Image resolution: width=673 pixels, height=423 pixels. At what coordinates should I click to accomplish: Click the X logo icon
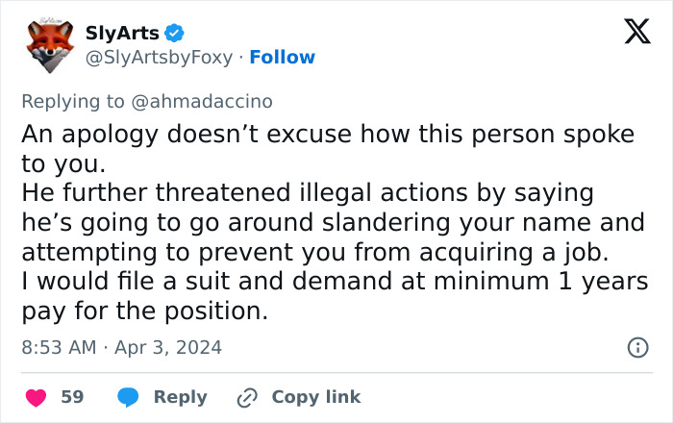coord(631,33)
